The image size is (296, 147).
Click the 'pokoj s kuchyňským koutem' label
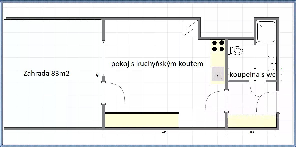point(157,64)
